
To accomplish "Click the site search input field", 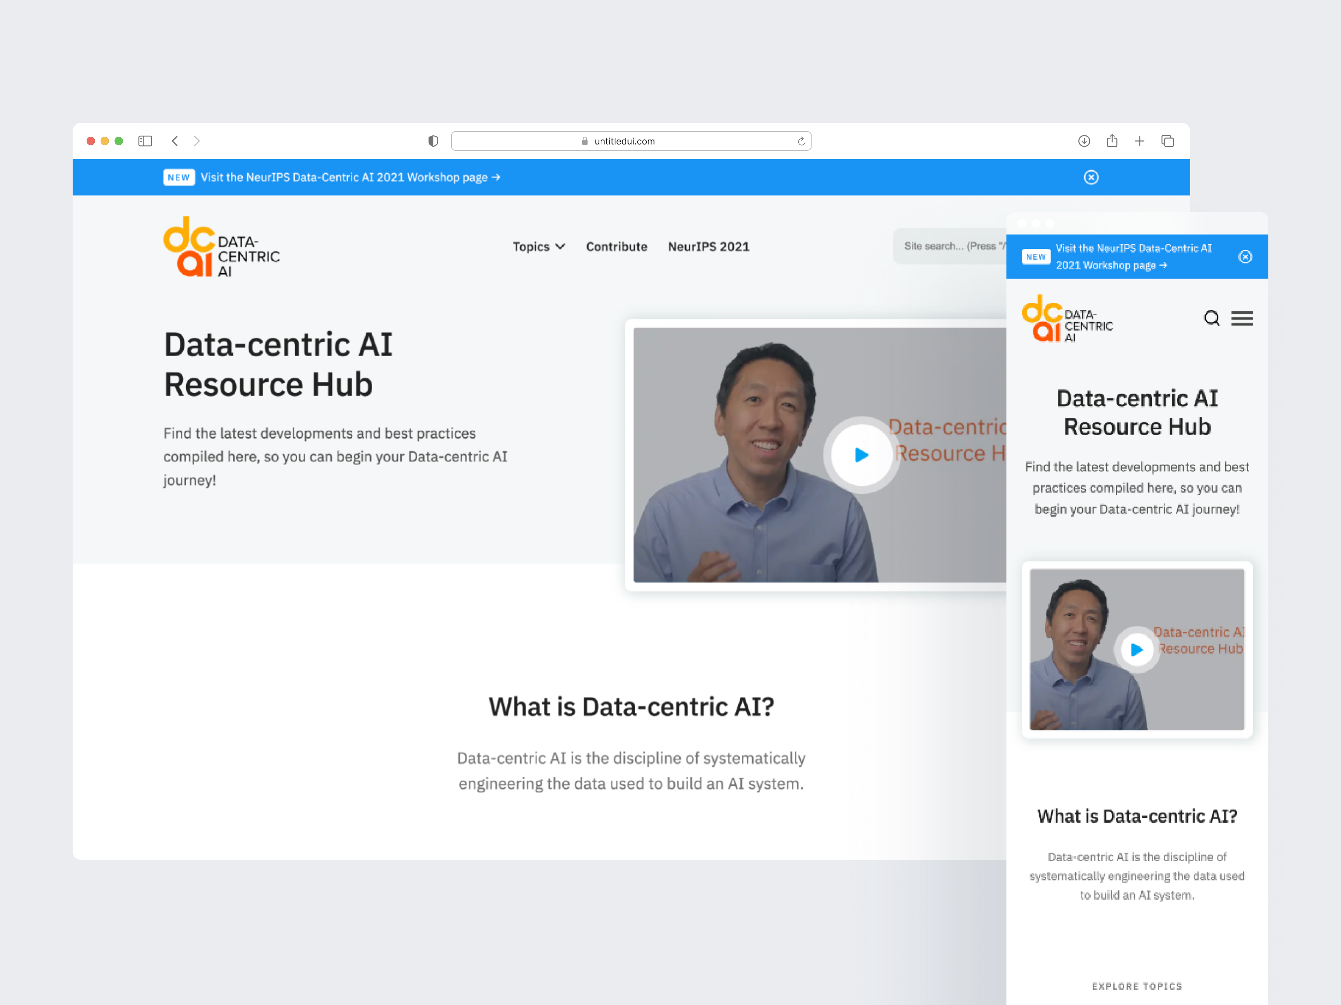I will [x=952, y=246].
